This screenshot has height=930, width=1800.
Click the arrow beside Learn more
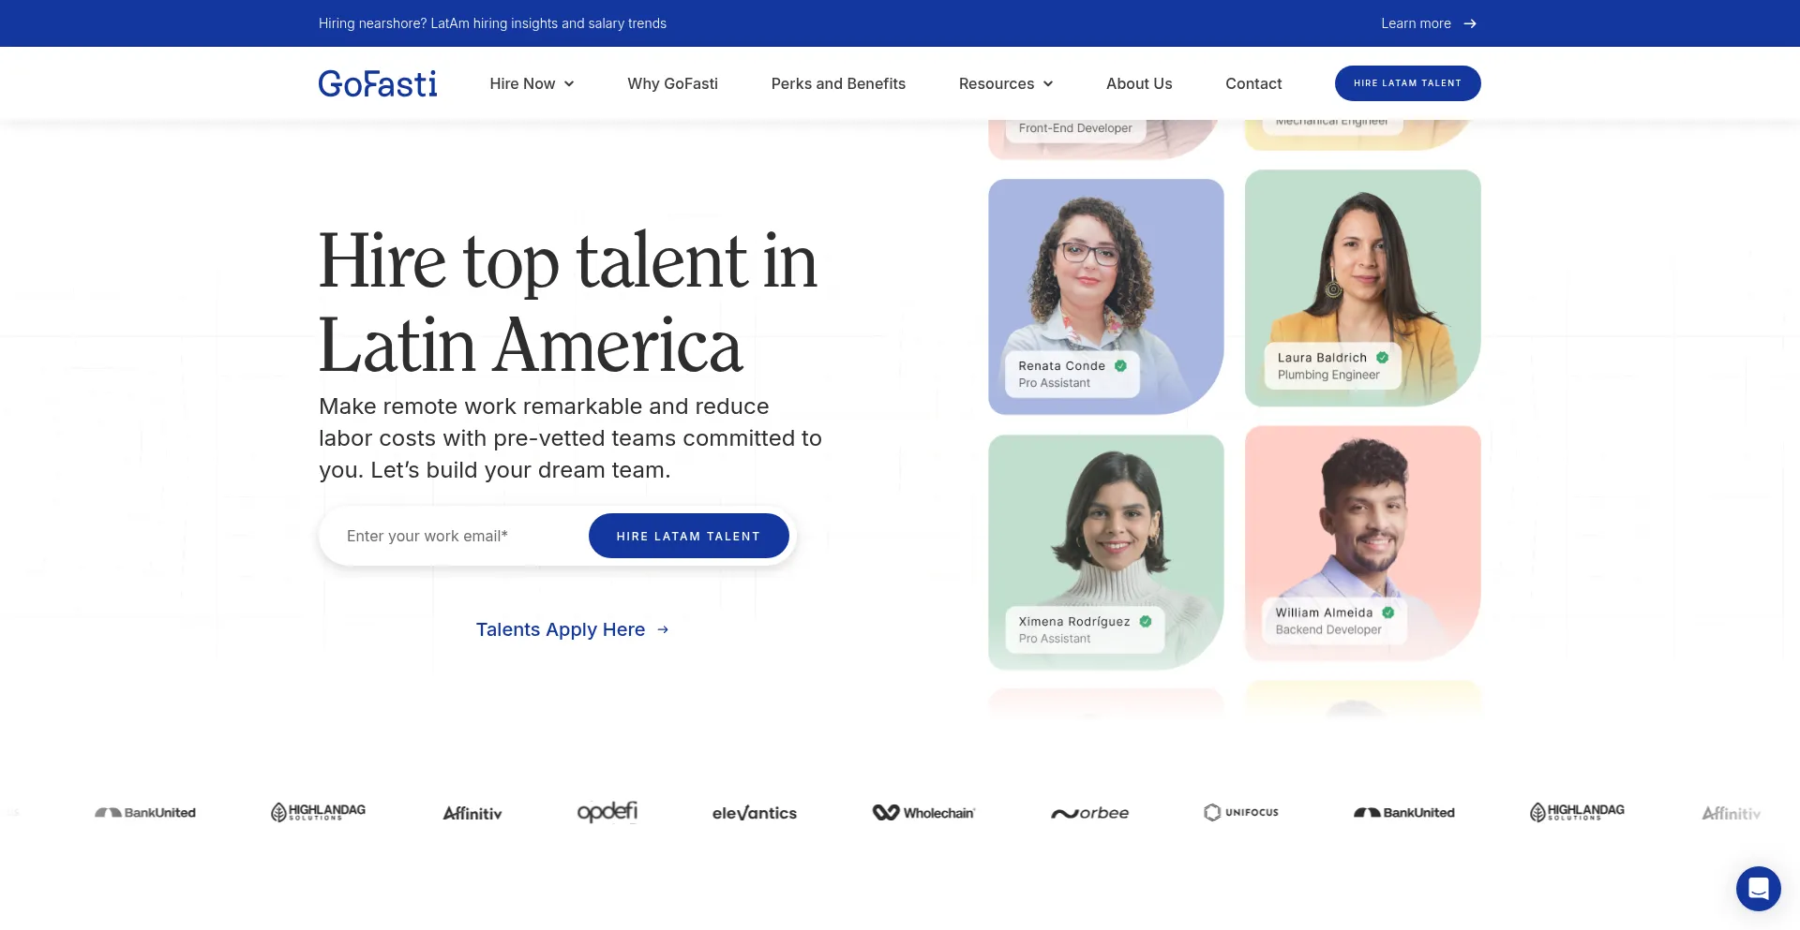pos(1470,23)
